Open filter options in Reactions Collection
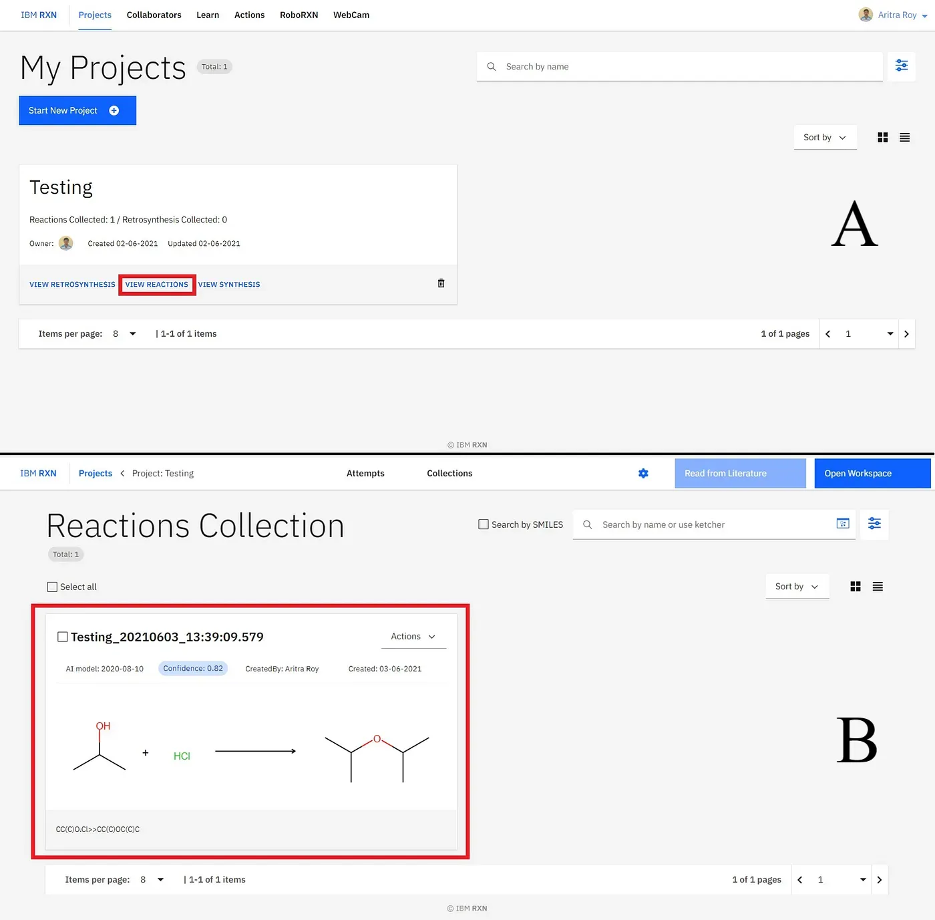 [x=874, y=524]
